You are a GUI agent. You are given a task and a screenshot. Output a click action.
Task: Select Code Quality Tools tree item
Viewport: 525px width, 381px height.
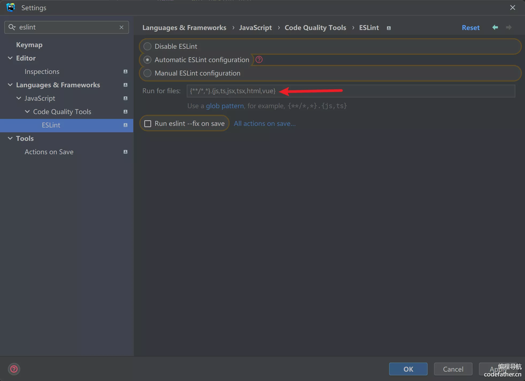[62, 112]
